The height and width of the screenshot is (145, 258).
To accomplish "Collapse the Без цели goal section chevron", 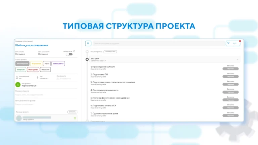I will coord(238,59).
